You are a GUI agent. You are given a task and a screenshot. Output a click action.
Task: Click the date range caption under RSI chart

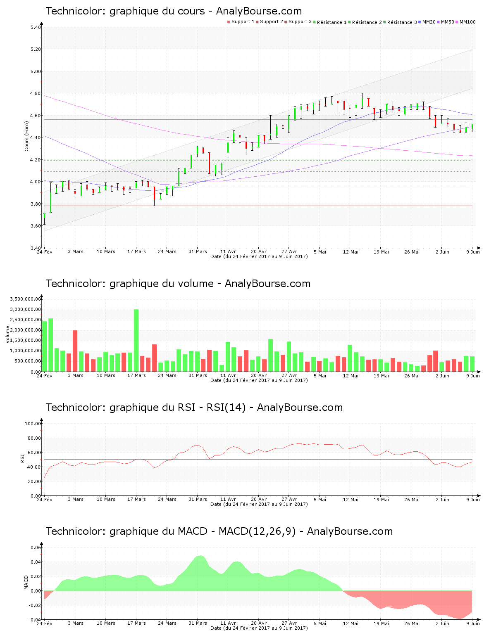[259, 504]
